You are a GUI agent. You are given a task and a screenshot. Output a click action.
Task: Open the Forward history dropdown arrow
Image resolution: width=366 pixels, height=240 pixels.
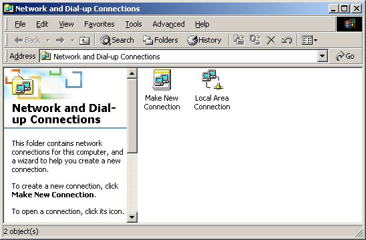(x=73, y=40)
